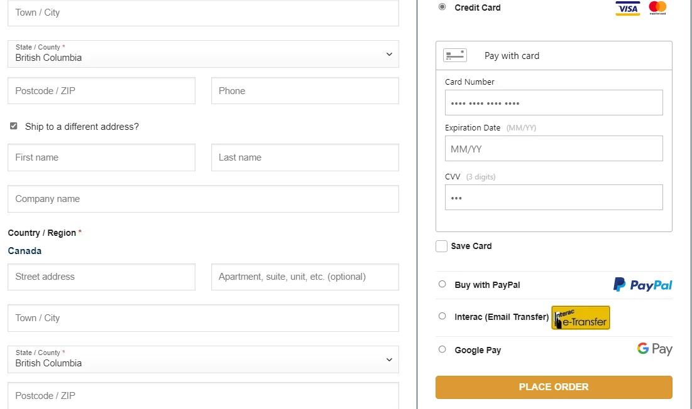Click the shipping Postcode / ZIP field at bottom
692x409 pixels.
point(203,395)
